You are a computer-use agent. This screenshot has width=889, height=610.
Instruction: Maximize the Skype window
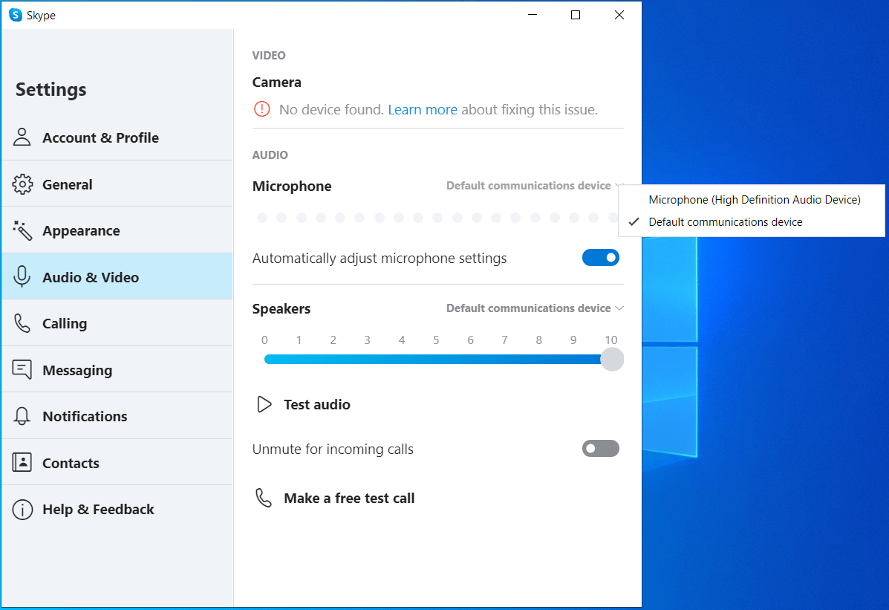576,15
